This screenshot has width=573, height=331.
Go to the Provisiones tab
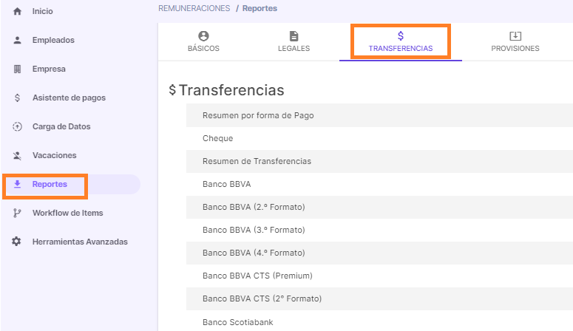tap(515, 42)
